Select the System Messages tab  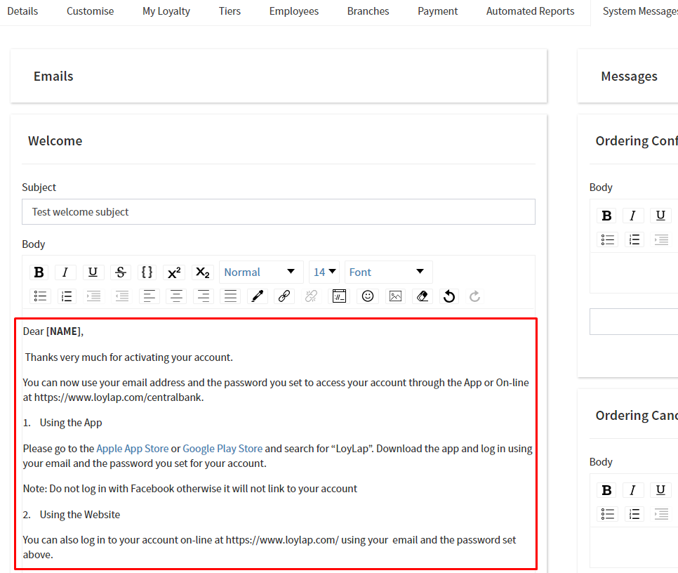pyautogui.click(x=640, y=11)
